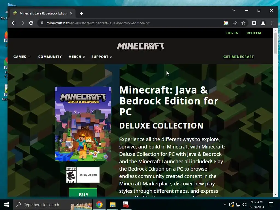Click the security warning tray icon
280x210 pixels.
[x=231, y=205]
